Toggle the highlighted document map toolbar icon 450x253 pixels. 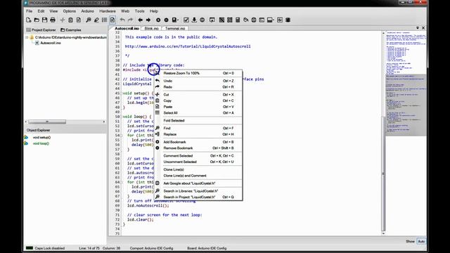112,20
